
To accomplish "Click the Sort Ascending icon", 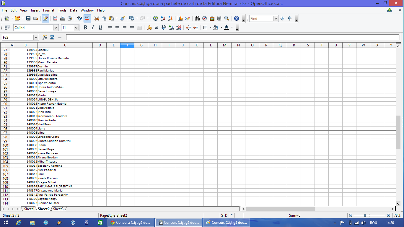I will [163, 18].
